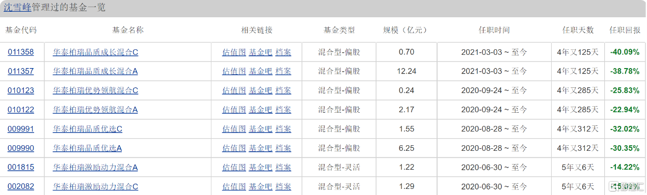Select the 任职天数 column header
This screenshot has width=647, height=195.
point(578,30)
